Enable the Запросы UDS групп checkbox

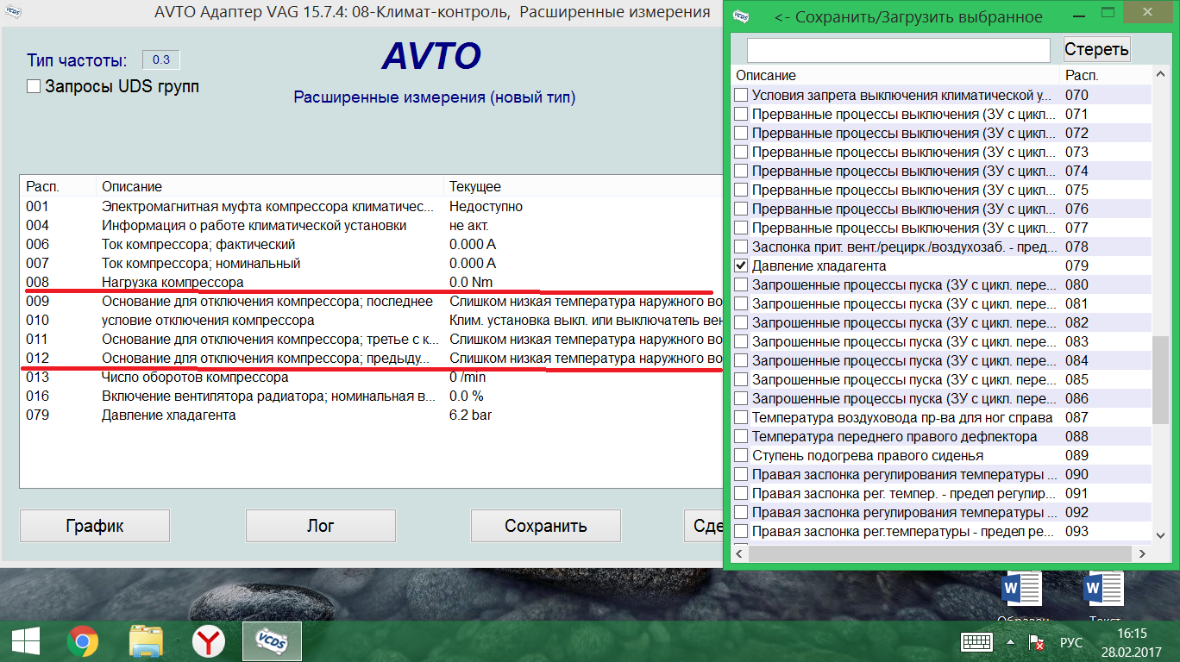[x=34, y=86]
